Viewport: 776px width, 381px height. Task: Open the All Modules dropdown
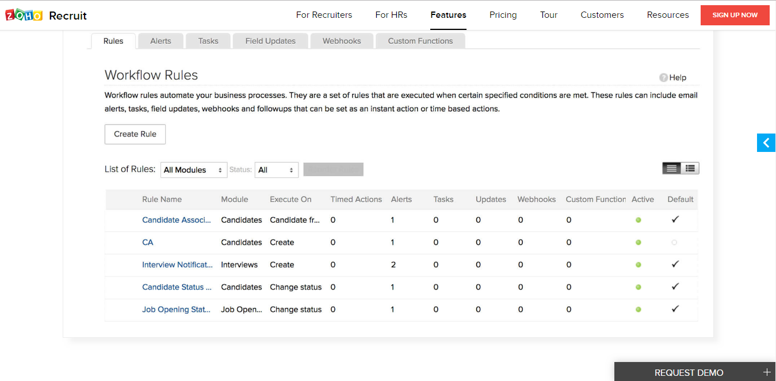(x=193, y=170)
